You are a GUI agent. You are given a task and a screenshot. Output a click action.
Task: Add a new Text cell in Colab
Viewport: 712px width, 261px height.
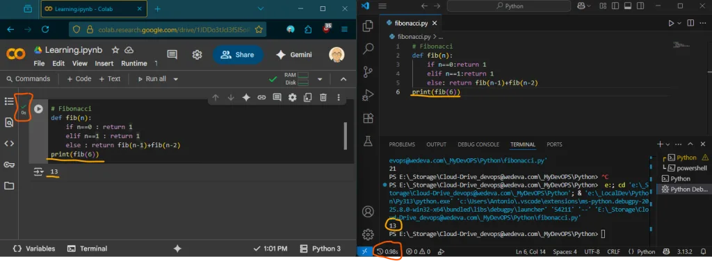tap(111, 79)
